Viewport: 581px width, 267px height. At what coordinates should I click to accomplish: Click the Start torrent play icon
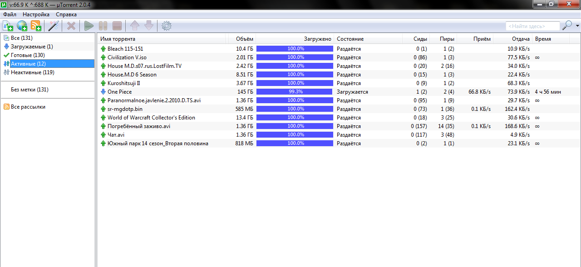pyautogui.click(x=89, y=26)
